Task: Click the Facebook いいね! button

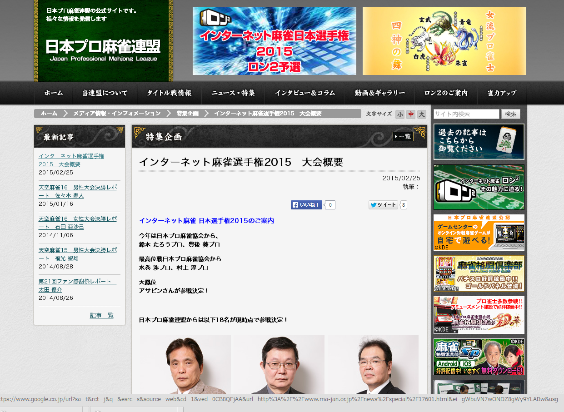Action: 306,205
